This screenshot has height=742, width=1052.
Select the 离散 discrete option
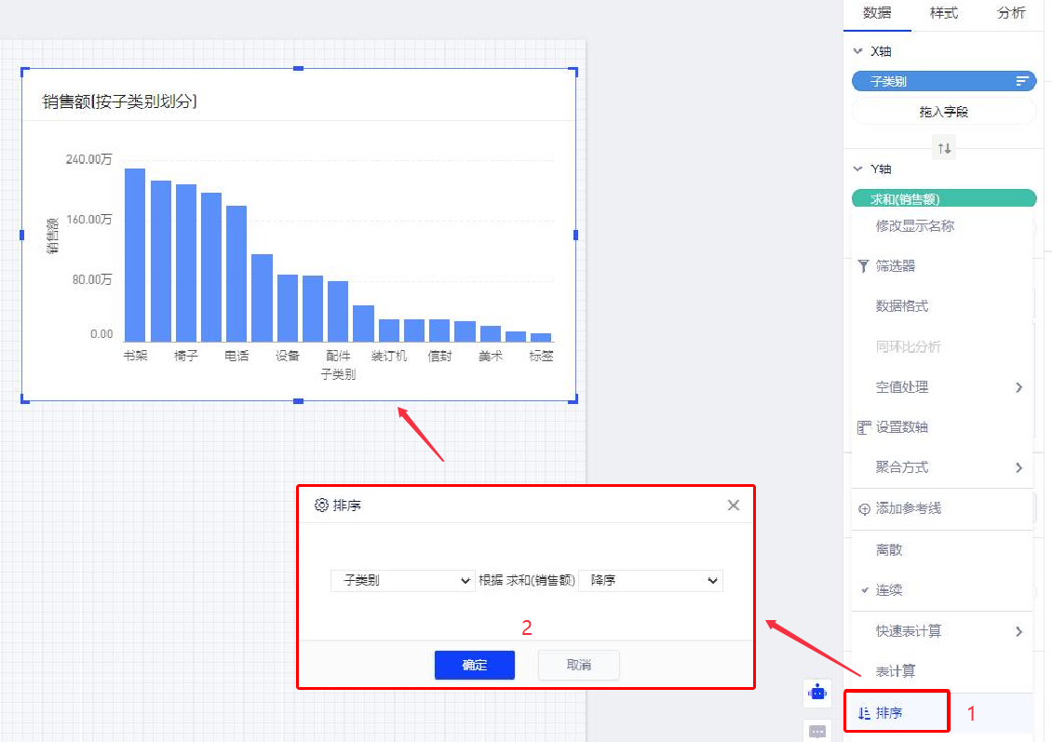[888, 550]
